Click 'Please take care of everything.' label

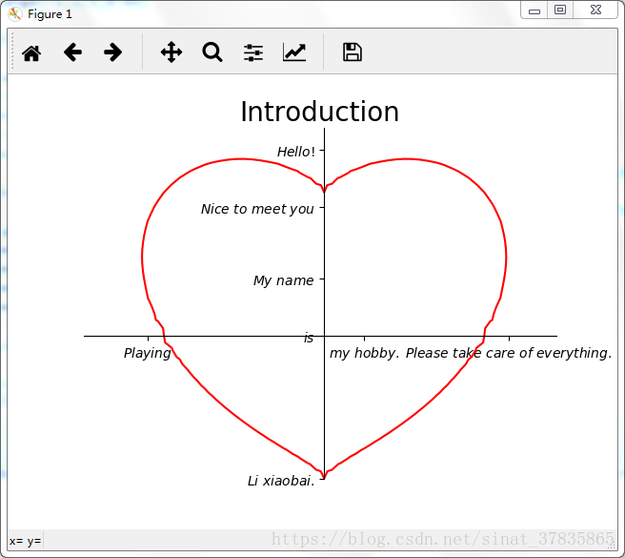pyautogui.click(x=509, y=353)
